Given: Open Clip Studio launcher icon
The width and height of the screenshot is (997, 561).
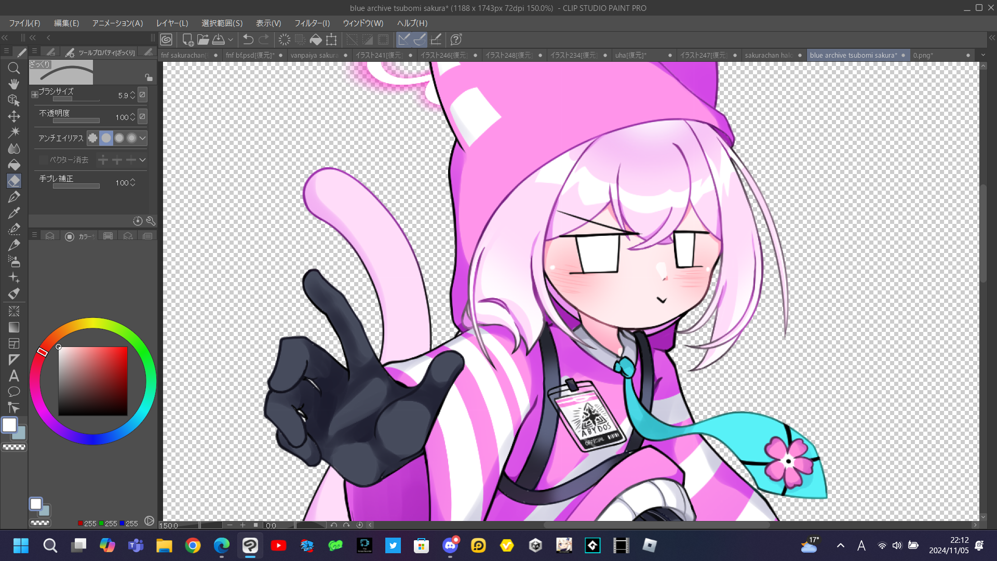Looking at the screenshot, I should [166, 39].
